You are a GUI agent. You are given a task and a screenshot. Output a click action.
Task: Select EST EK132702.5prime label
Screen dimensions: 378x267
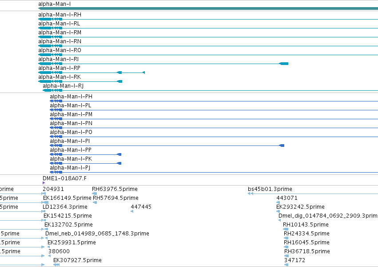[x=69, y=225]
